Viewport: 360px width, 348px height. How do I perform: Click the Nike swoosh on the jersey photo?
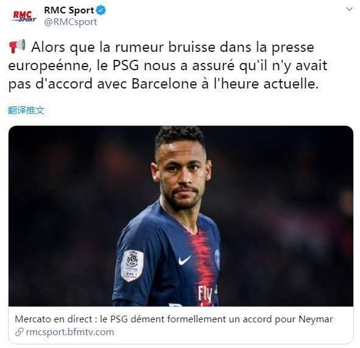185,260
